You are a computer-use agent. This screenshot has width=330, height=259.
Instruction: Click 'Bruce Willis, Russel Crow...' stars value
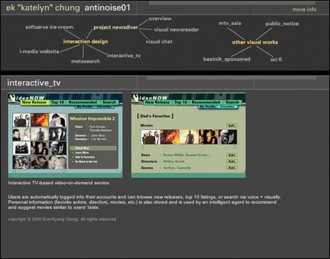coord(186,155)
